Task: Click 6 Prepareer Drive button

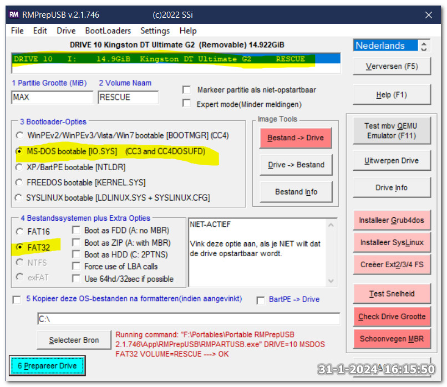Action: (47, 365)
